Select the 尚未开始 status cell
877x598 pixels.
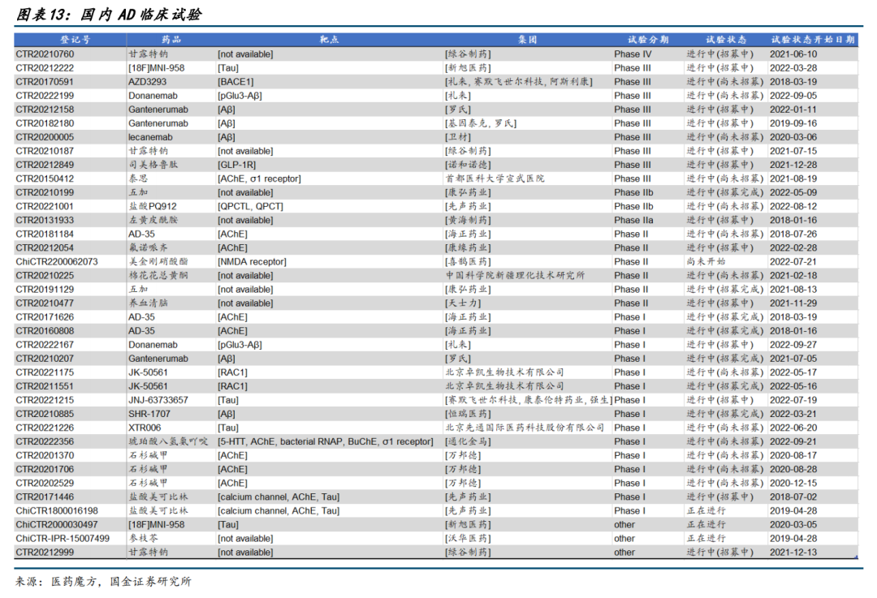706,262
